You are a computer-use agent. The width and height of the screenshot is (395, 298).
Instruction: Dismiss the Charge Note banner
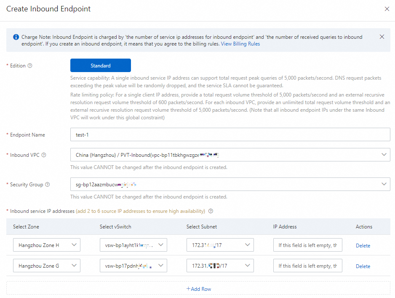[382, 37]
